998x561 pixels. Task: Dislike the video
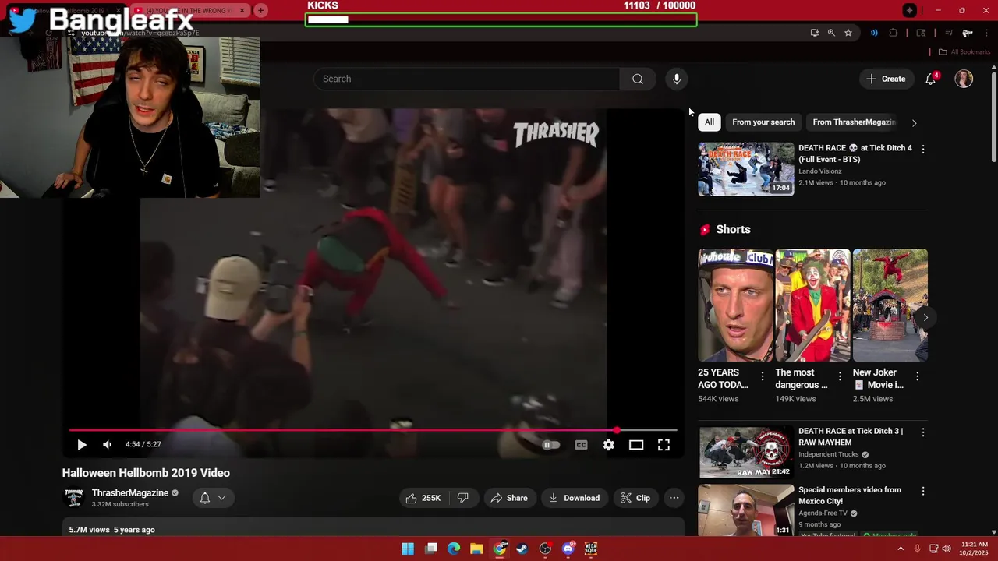point(462,498)
